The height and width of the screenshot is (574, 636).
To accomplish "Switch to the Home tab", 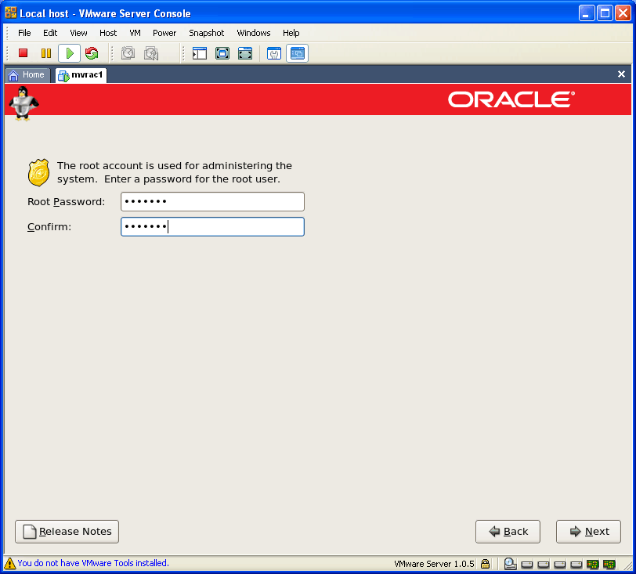I will 27,75.
